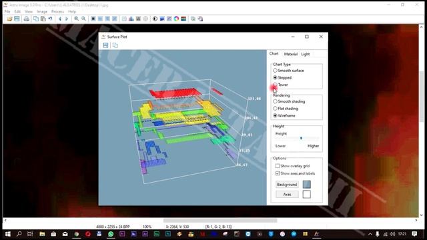Click the 4800 x 2255 x 24 BPP status text
Viewport: 427px width, 240px height.
(x=113, y=227)
